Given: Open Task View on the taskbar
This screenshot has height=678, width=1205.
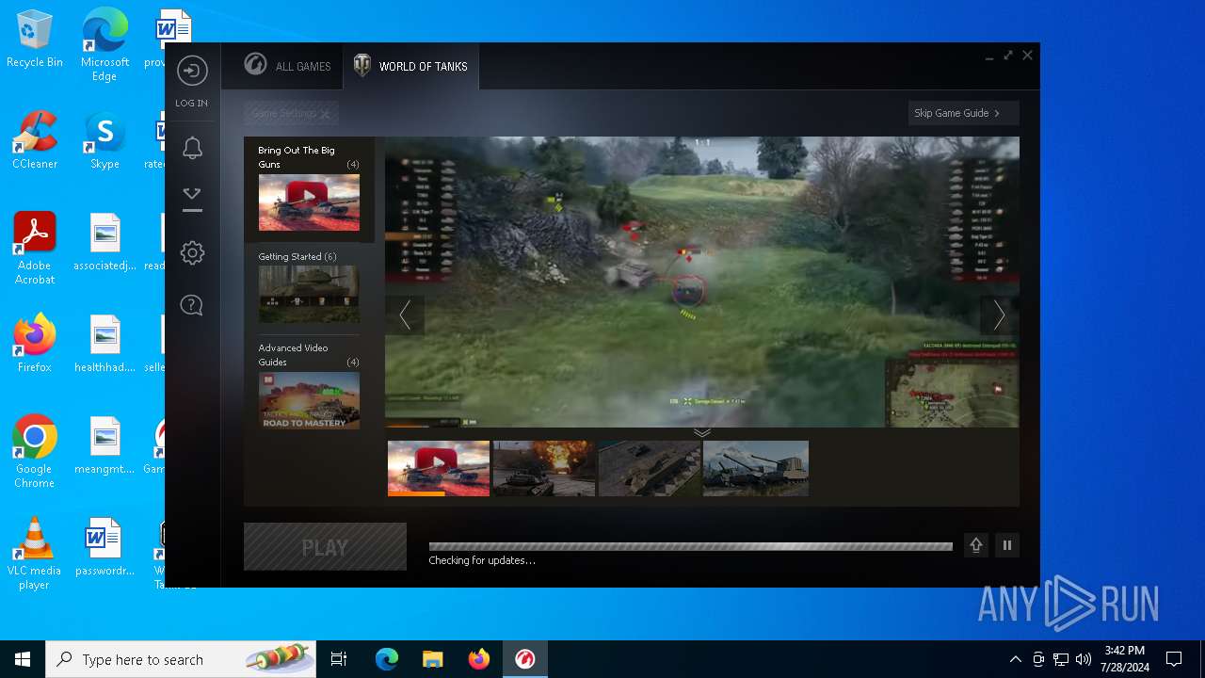Looking at the screenshot, I should tap(339, 659).
